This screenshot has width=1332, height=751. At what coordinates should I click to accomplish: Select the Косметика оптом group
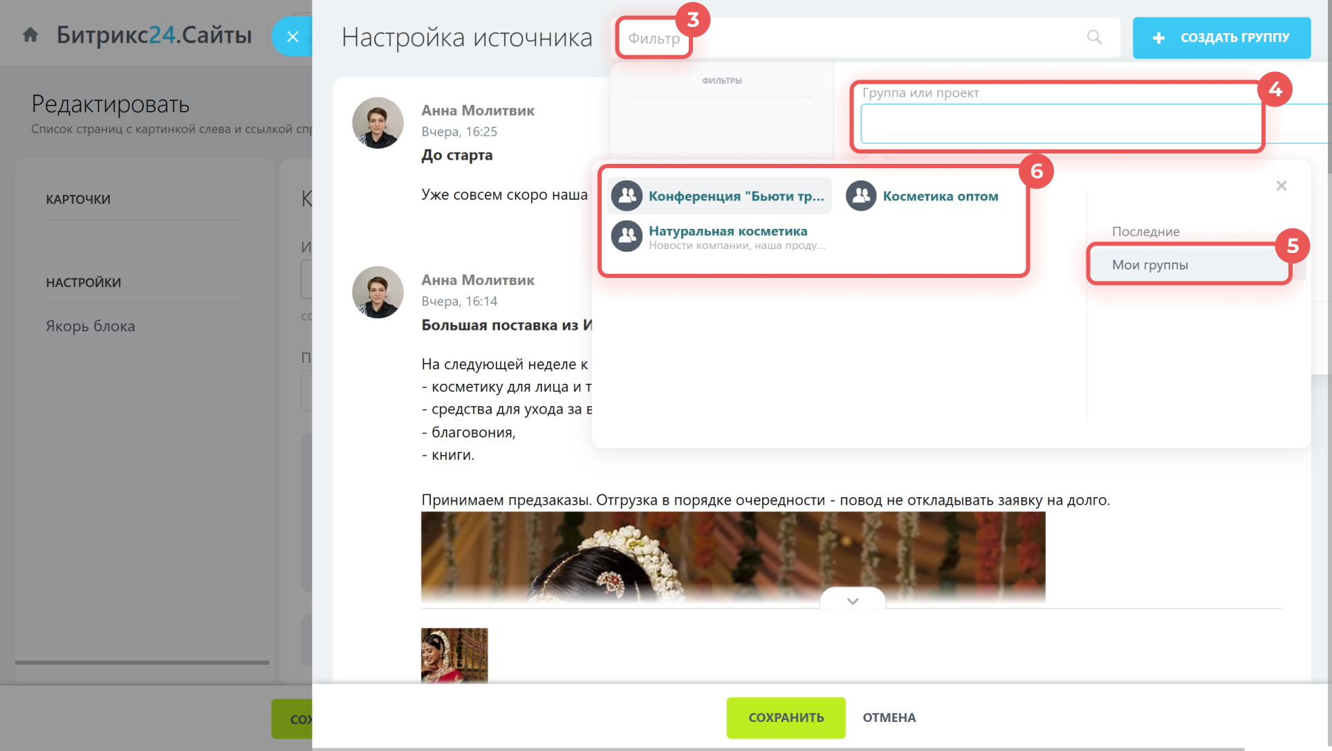(x=941, y=196)
